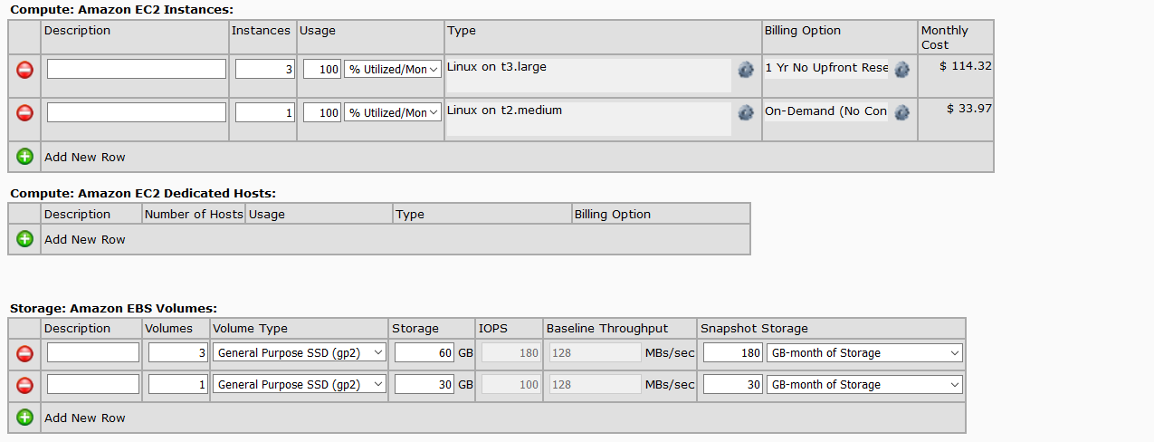The height and width of the screenshot is (442, 1154).
Task: Click the Monthly Cost column header
Action: 945,37
